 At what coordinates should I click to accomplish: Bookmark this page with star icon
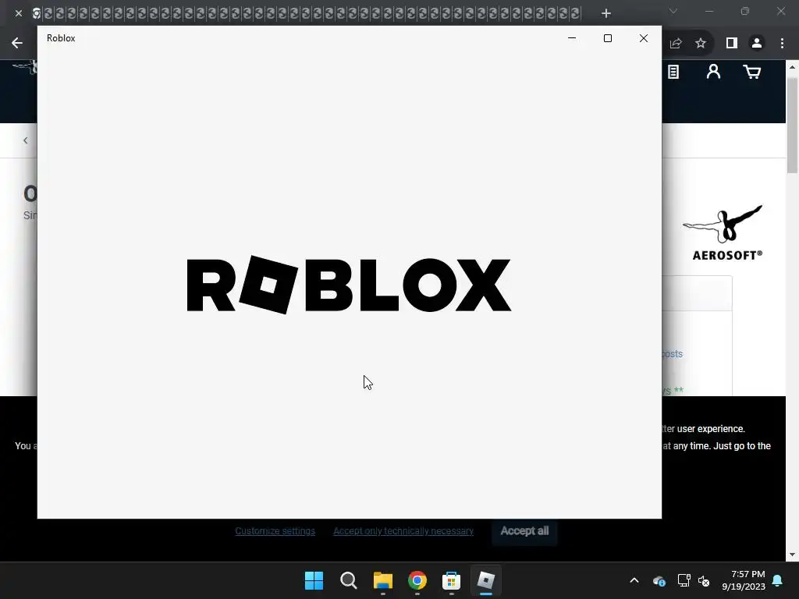701,44
